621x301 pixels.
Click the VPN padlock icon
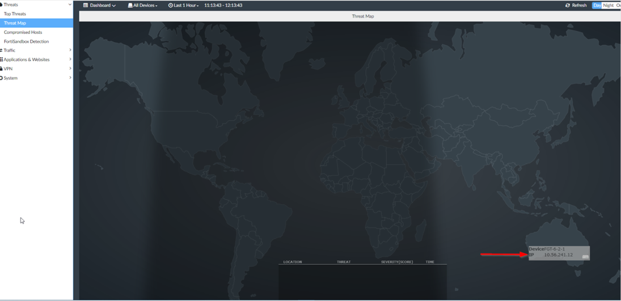[1, 69]
